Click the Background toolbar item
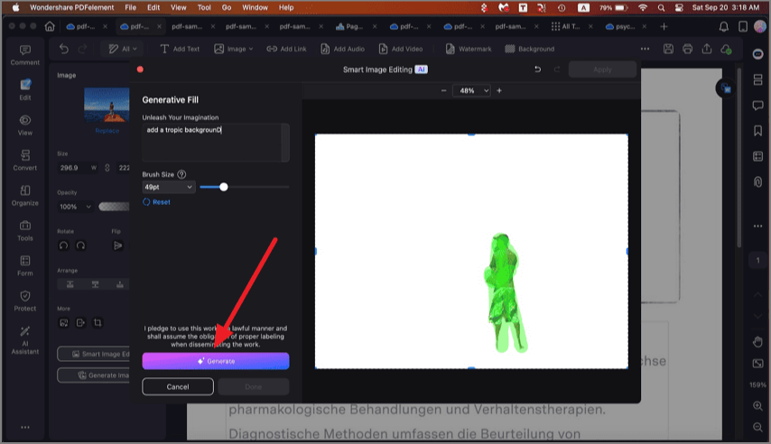771x444 pixels. (530, 49)
